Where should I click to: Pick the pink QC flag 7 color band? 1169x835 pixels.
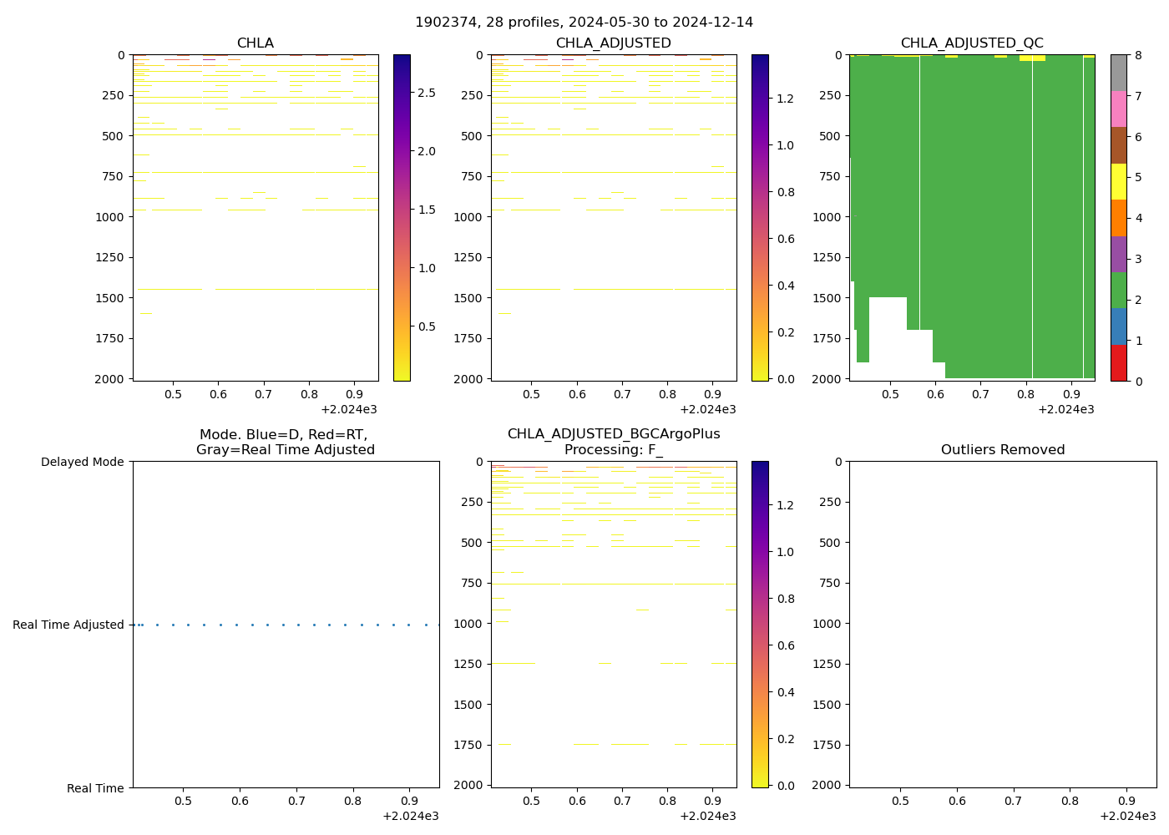1118,109
